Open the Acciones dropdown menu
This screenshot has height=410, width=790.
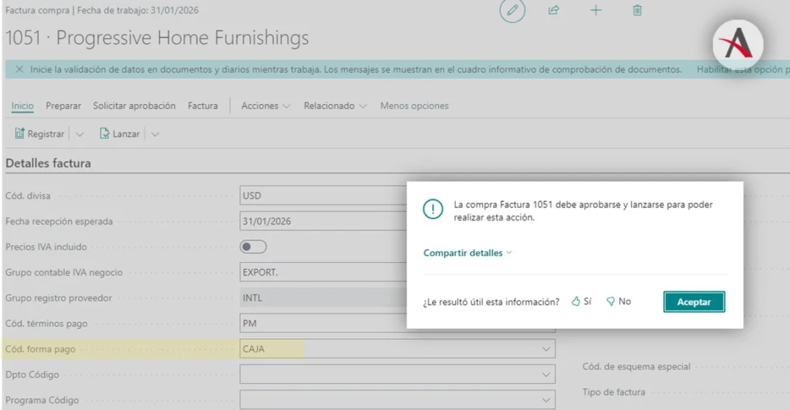coord(265,106)
